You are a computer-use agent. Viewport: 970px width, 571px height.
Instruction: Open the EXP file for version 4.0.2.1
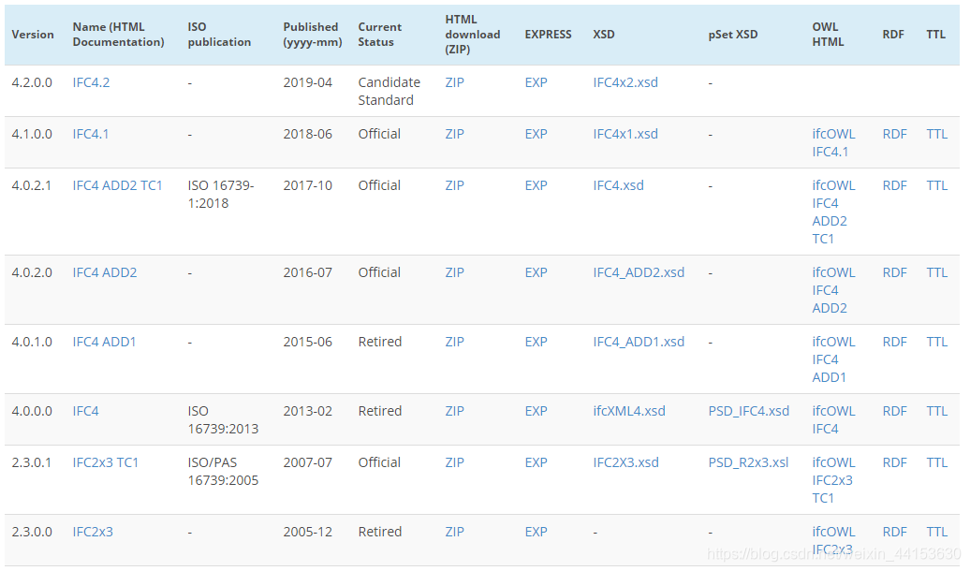[536, 185]
